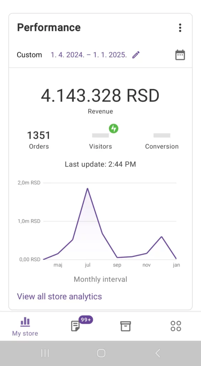
Task: Tap the pencil edit icon beside date range
Action: pos(136,55)
